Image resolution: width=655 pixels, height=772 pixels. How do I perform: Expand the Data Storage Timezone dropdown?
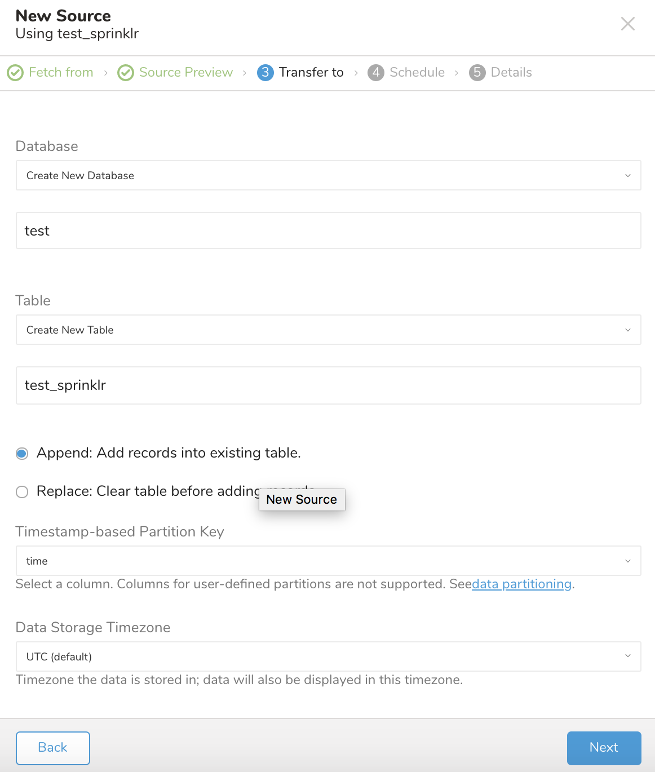tap(328, 656)
